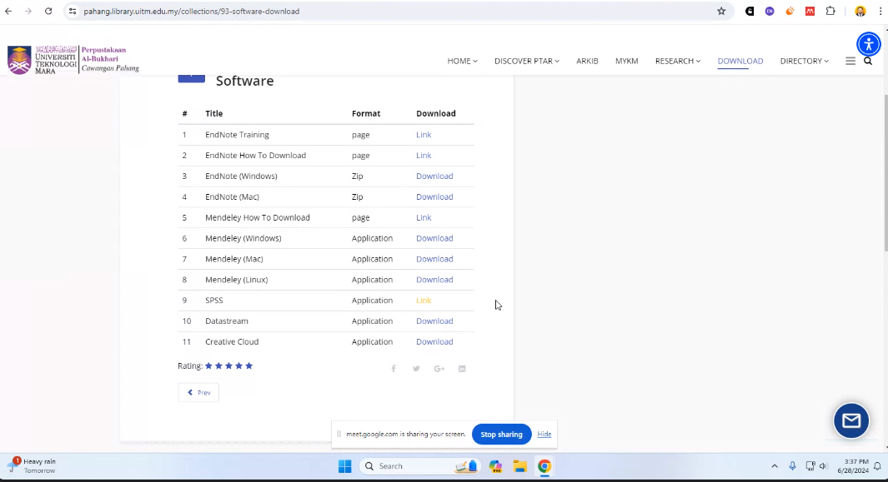The height and width of the screenshot is (482, 888).
Task: Expand the HOME menu dropdown
Action: (x=462, y=61)
